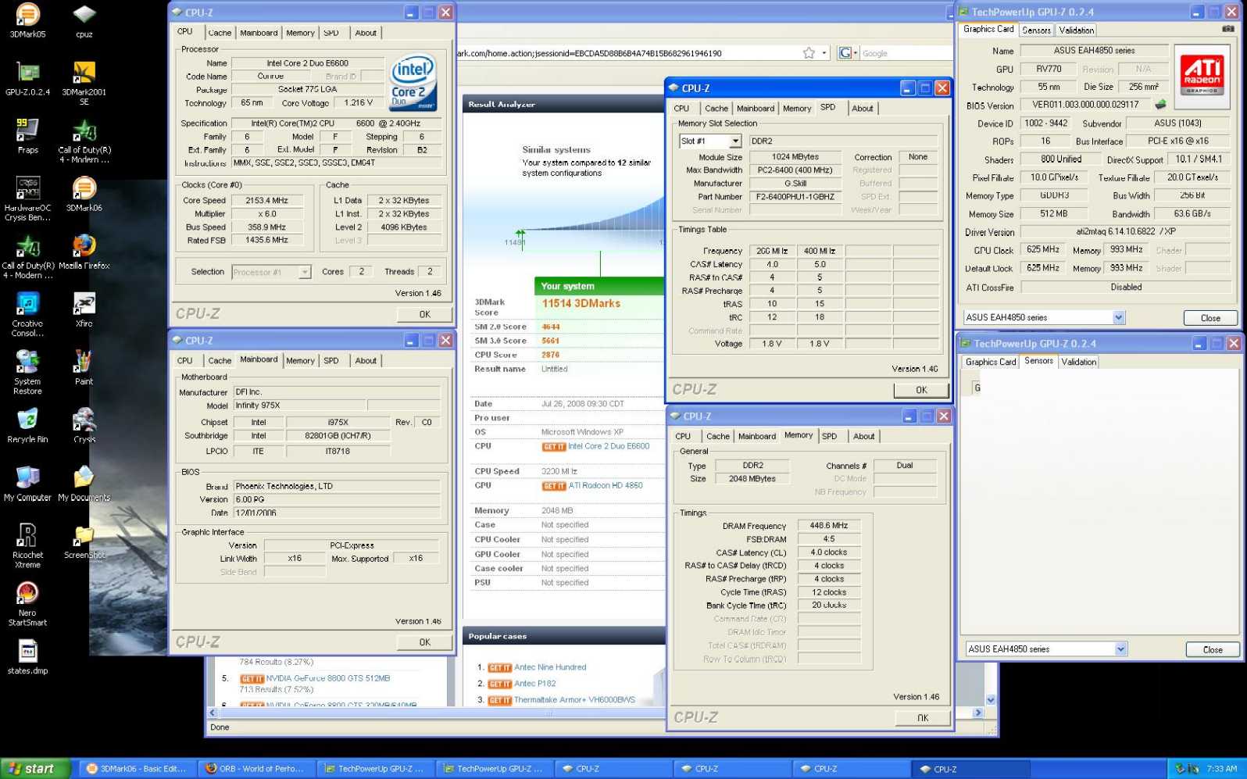
Task: Open Sensors tab in upper GPU-Z window
Action: 1036,30
